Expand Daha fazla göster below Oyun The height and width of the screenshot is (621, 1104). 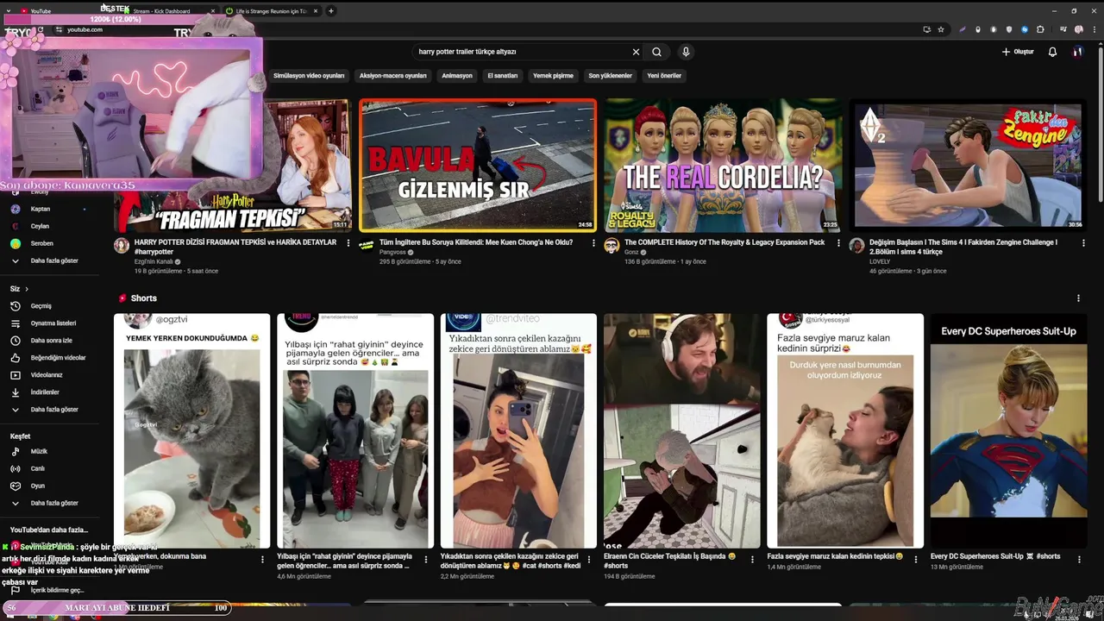pyautogui.click(x=55, y=503)
